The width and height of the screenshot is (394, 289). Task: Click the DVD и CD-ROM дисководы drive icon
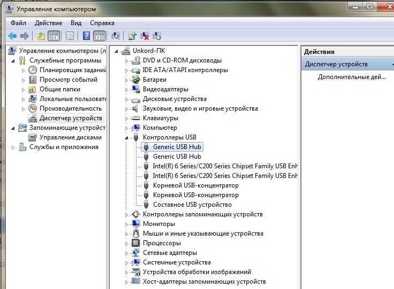135,60
